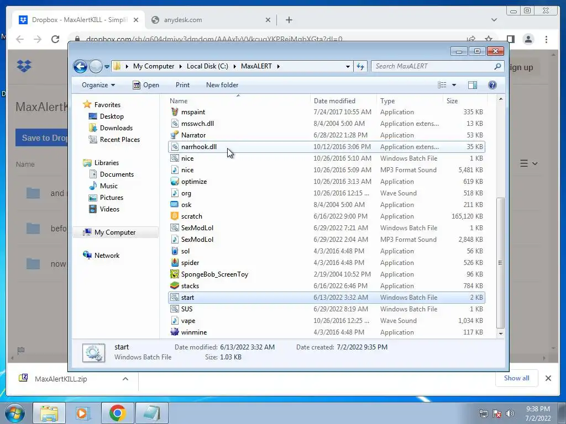The height and width of the screenshot is (424, 566).
Task: Sort by Date modified column header
Action: click(x=343, y=101)
